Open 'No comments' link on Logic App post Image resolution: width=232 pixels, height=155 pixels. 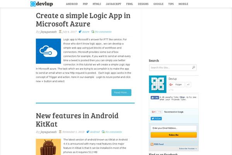[103, 32]
